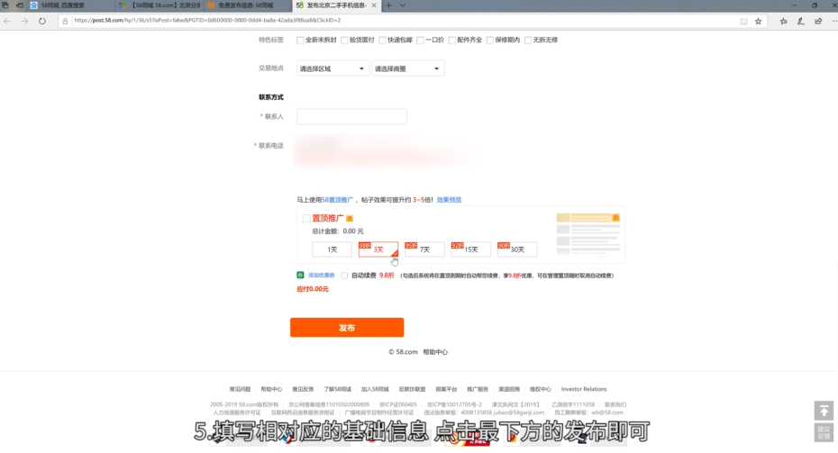
Task: Open the 帮助中心 footer link
Action: pos(271,389)
